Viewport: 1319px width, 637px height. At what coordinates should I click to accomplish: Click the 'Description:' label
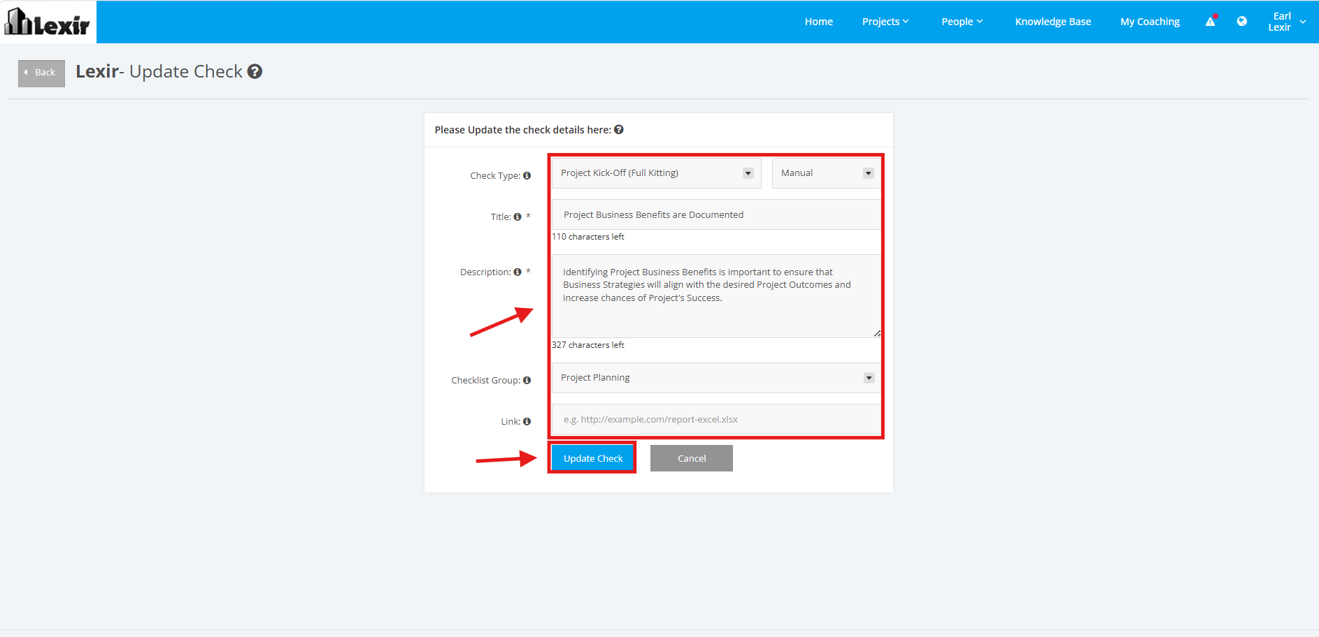pos(485,272)
